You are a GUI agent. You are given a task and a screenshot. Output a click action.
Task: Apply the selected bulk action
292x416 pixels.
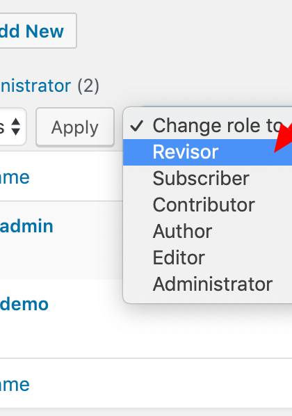75,127
